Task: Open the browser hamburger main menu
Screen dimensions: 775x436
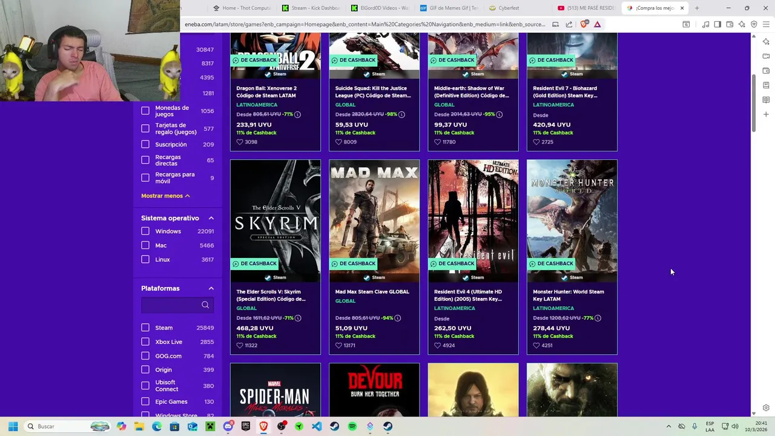Action: click(766, 24)
